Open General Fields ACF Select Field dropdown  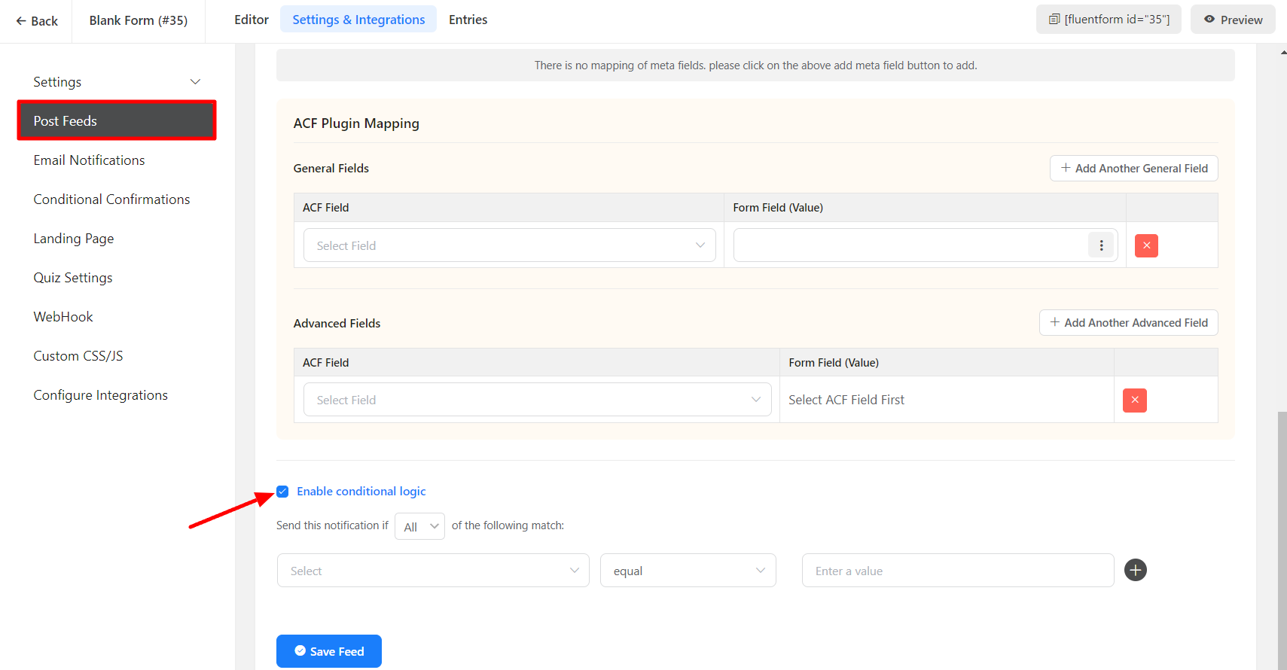click(509, 245)
